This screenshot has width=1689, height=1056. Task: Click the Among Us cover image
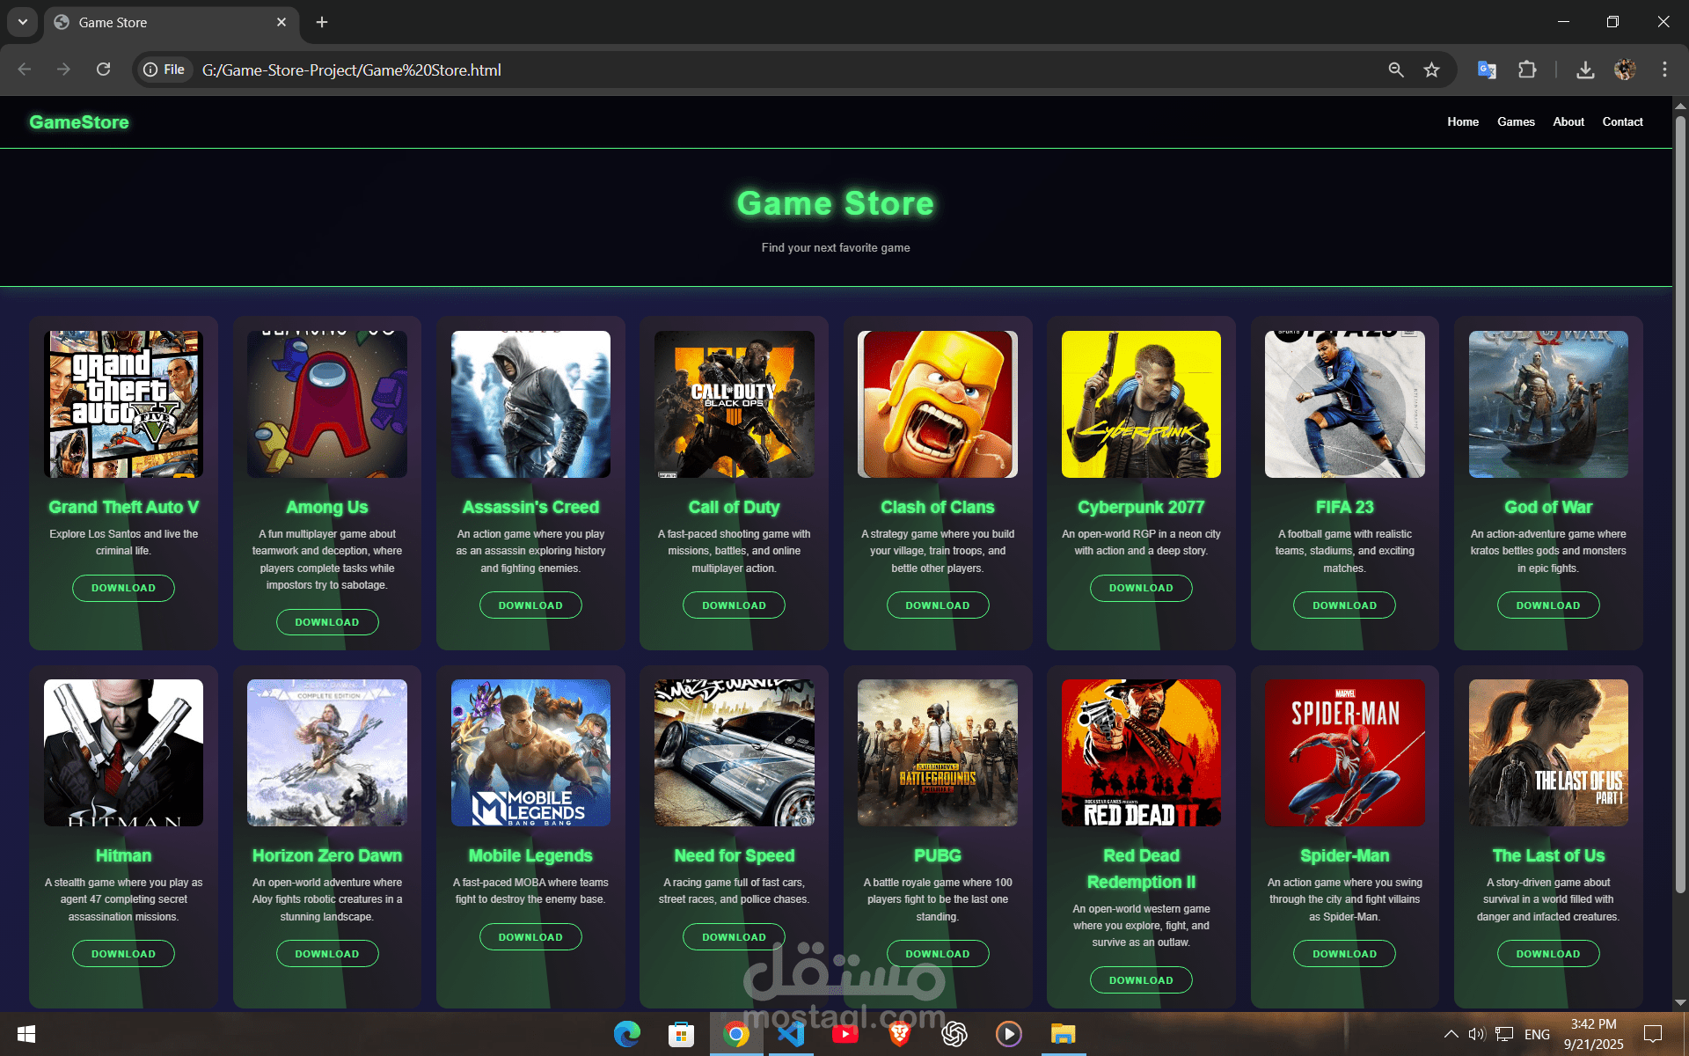click(327, 405)
